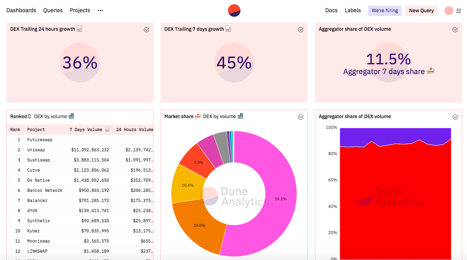This screenshot has height=260, width=467.
Task: Click verified check on Aggregator share area chart
Action: coord(455,117)
